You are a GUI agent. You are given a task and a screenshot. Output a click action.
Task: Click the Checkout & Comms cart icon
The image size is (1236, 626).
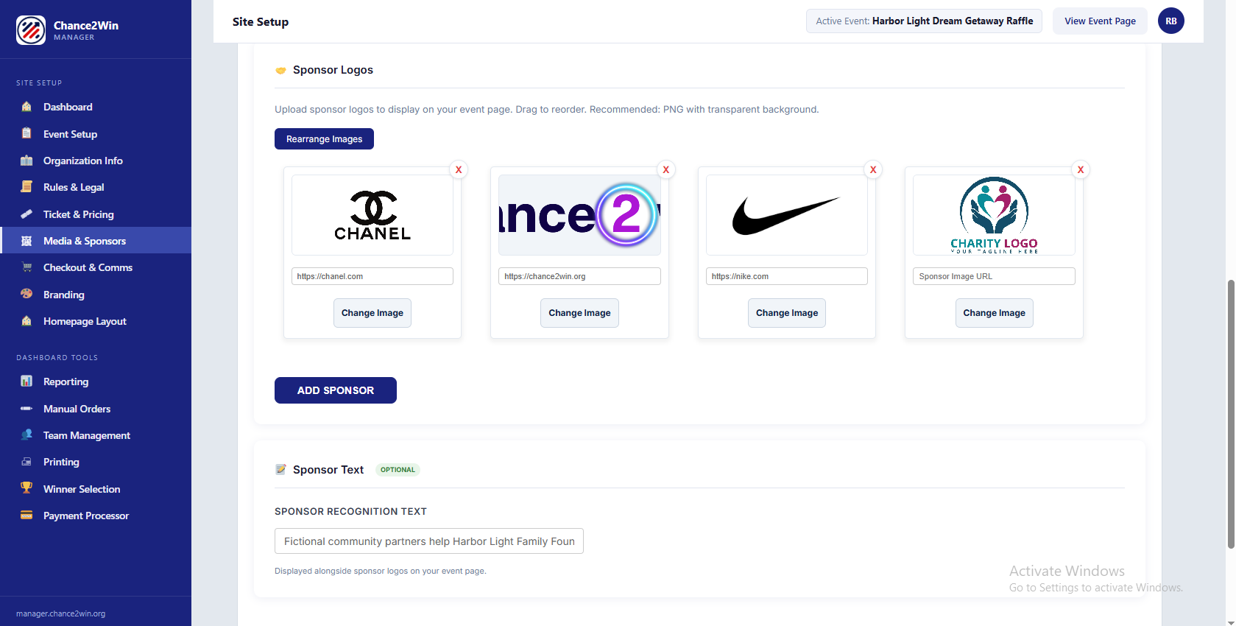click(x=27, y=267)
